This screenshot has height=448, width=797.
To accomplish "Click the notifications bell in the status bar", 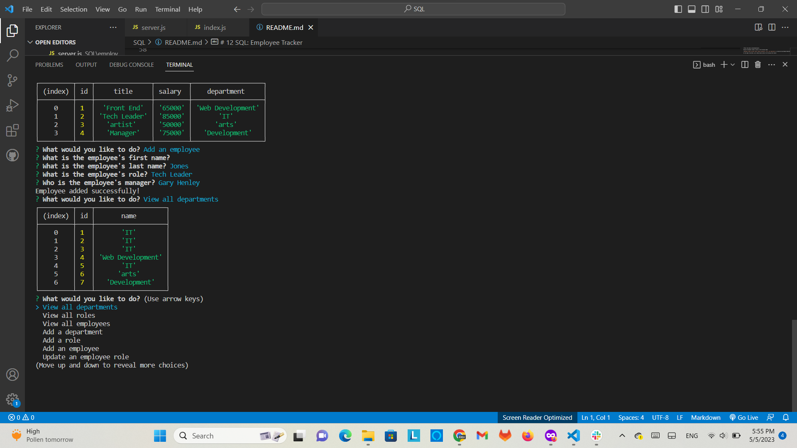I will (786, 418).
